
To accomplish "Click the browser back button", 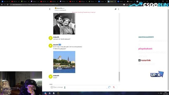I will tap(2, 5).
